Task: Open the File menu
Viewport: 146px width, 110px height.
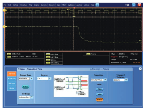Action: [x=5, y=5]
